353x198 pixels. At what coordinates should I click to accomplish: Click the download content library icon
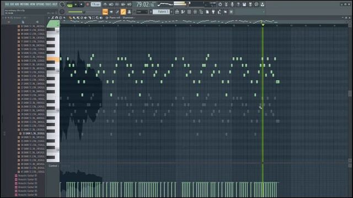tap(263, 4)
